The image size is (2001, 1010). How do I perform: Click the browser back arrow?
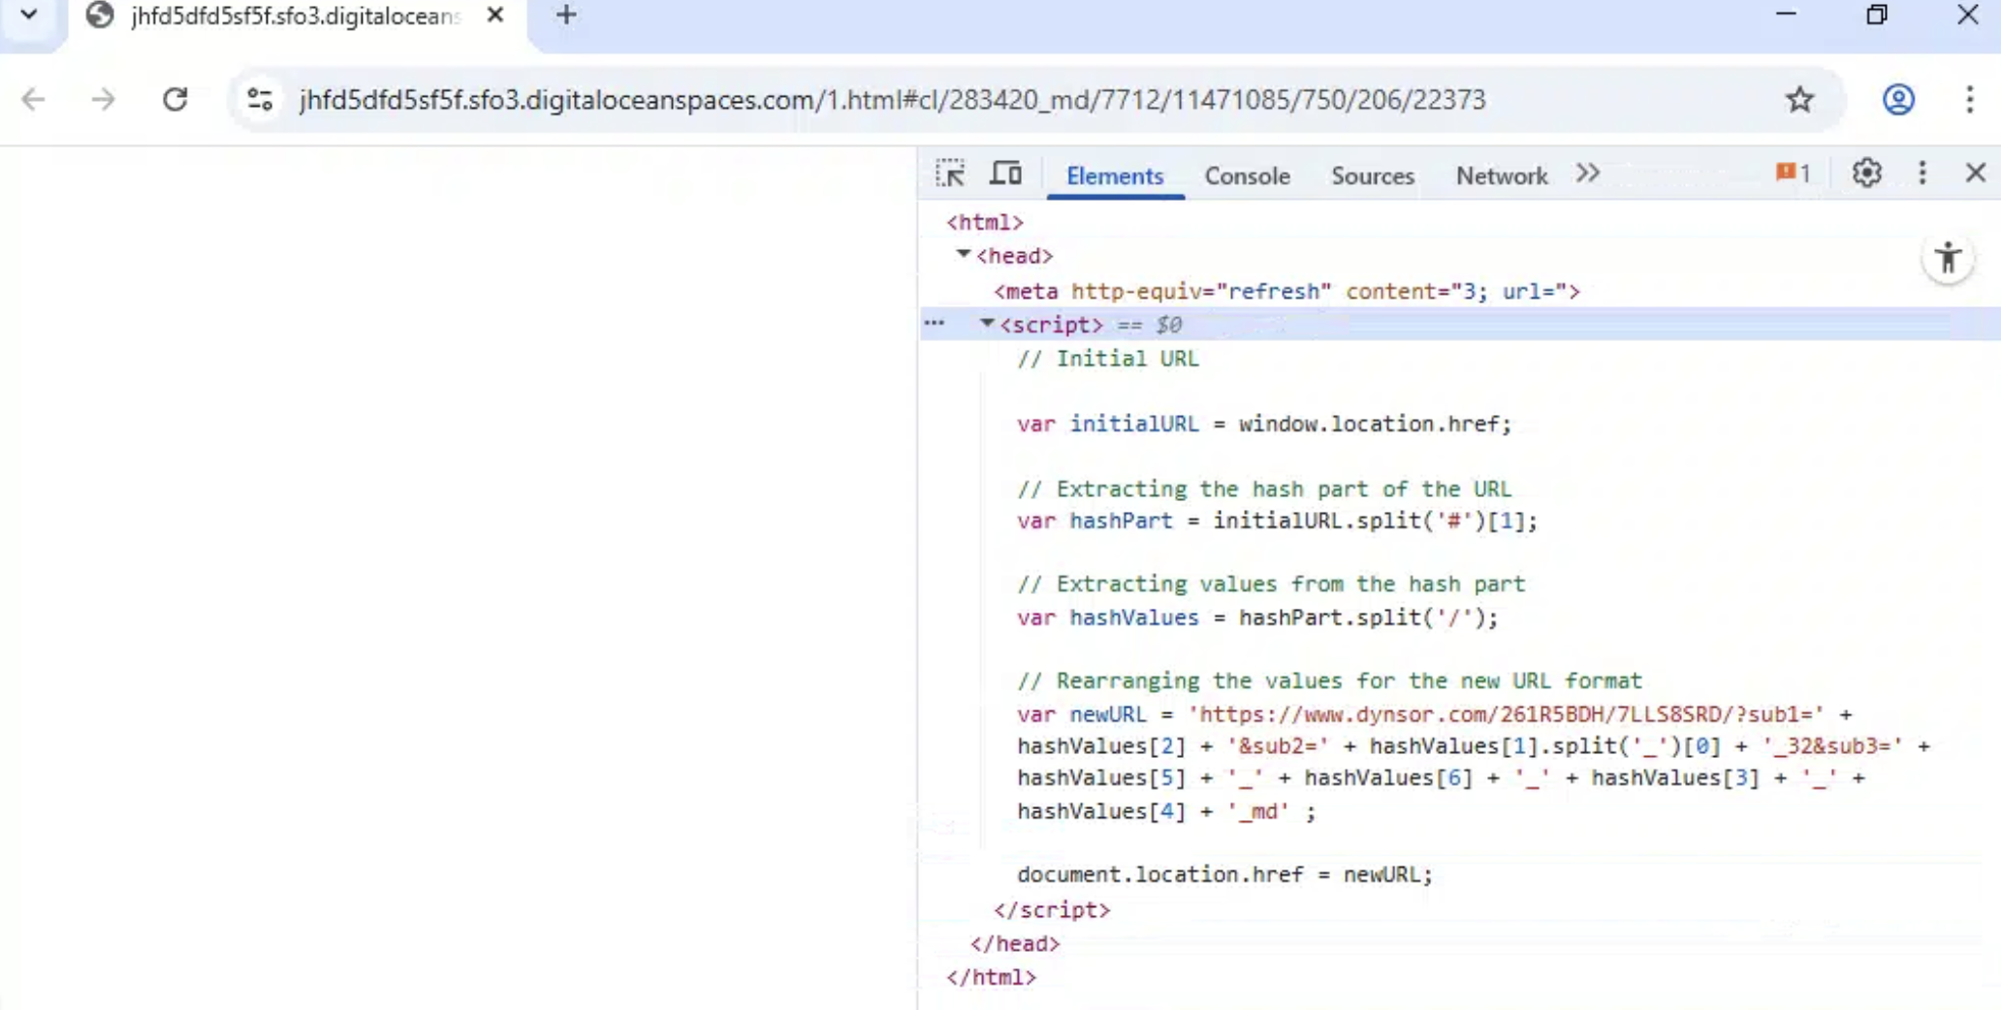click(33, 99)
